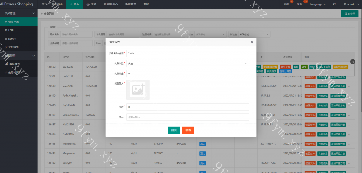Open 代理 in the sidebar

[x=19, y=30]
